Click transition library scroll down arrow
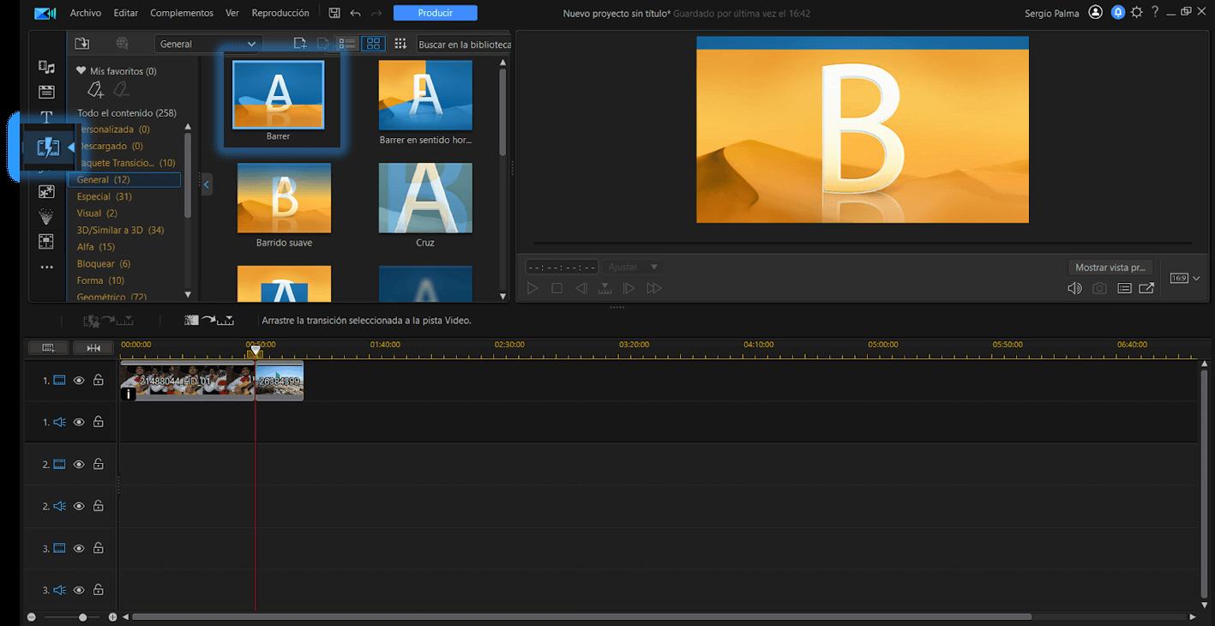Screen dimensions: 1215x626 (503, 296)
